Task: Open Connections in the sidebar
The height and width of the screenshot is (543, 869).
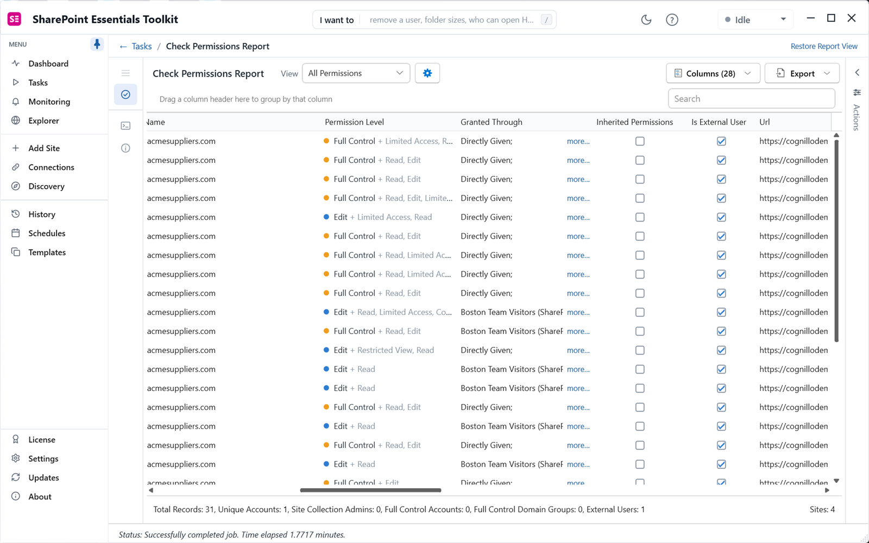Action: [51, 167]
